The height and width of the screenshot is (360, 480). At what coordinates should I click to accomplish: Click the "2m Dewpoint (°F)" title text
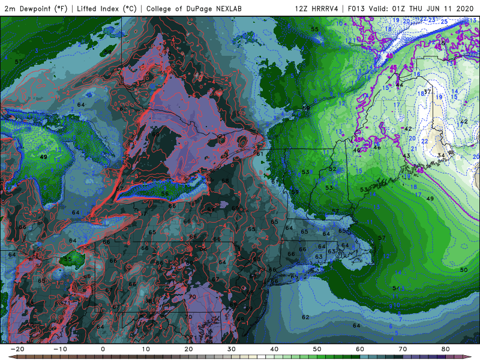click(36, 8)
